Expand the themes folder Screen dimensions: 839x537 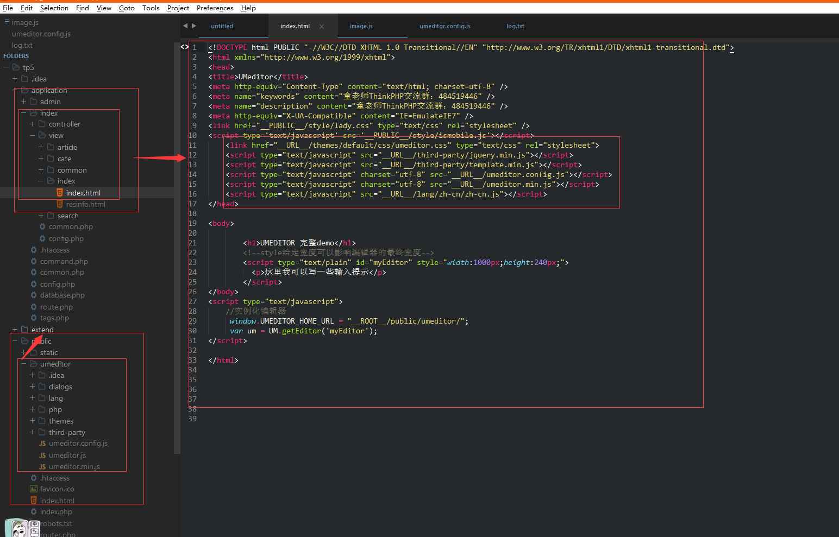click(x=33, y=421)
